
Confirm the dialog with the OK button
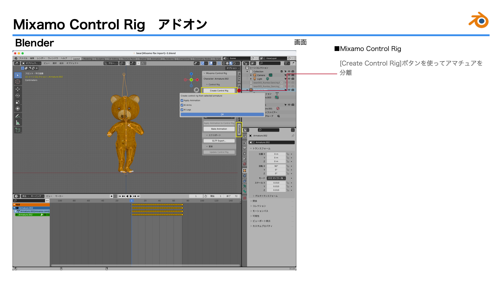click(x=222, y=114)
